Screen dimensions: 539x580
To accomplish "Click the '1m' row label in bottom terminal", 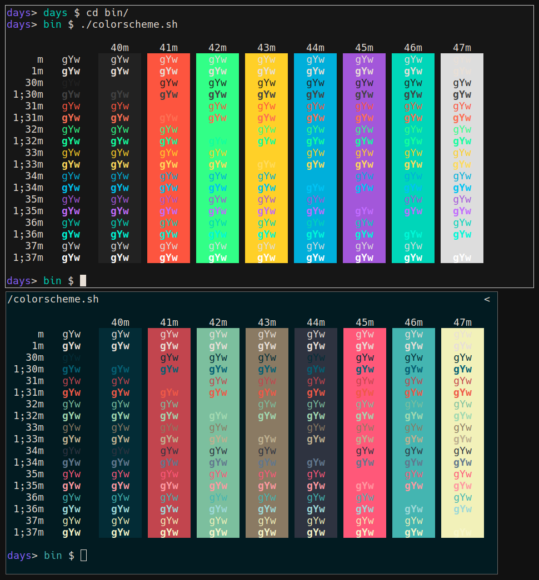I will pyautogui.click(x=38, y=346).
